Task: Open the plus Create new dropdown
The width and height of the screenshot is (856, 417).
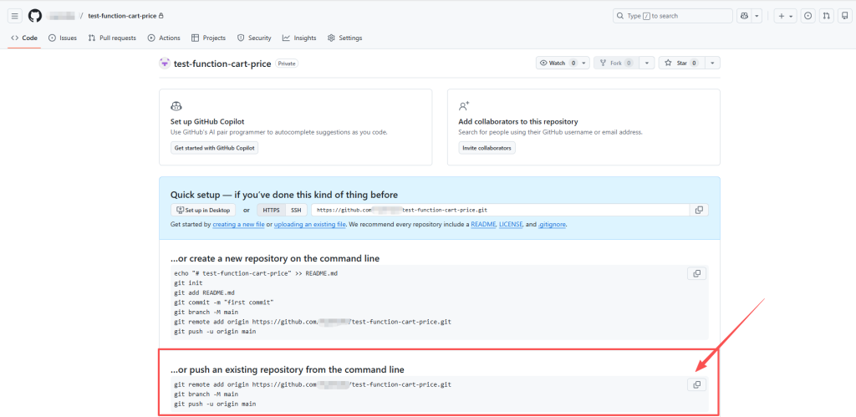Action: point(785,16)
